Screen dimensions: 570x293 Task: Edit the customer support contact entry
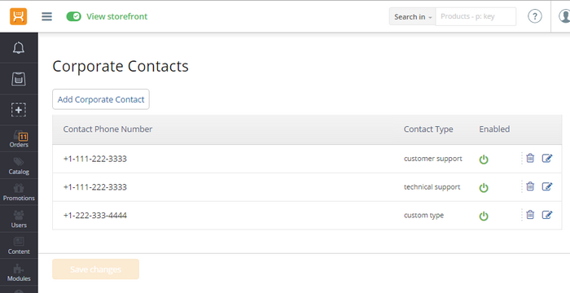(547, 158)
